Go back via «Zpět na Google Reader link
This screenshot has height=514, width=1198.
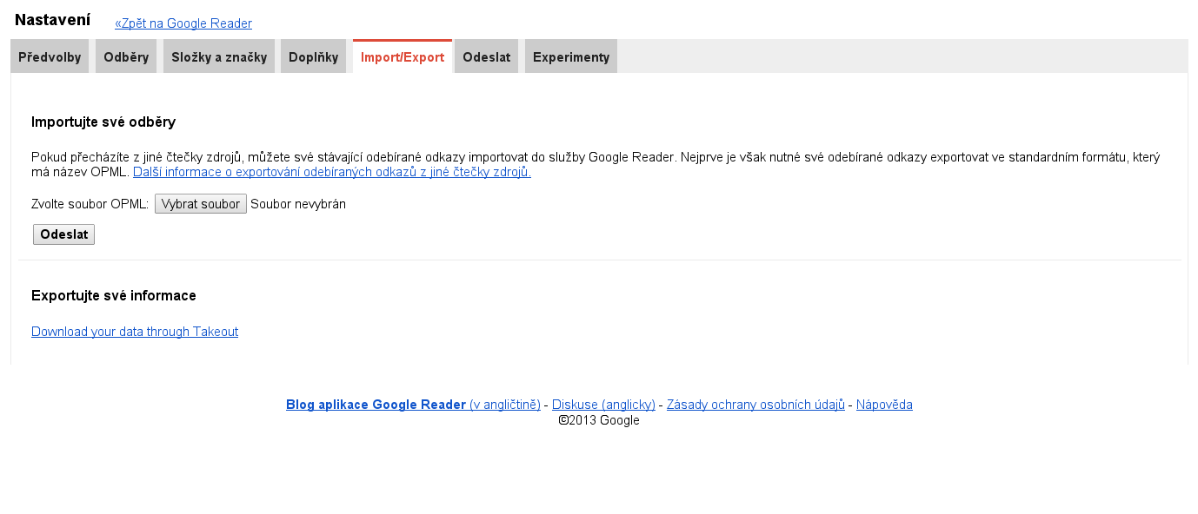pyautogui.click(x=183, y=23)
